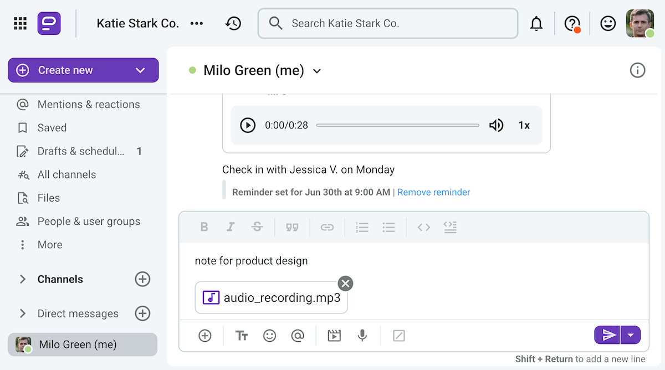Record an audio message with microphone
The height and width of the screenshot is (370, 665).
click(362, 336)
